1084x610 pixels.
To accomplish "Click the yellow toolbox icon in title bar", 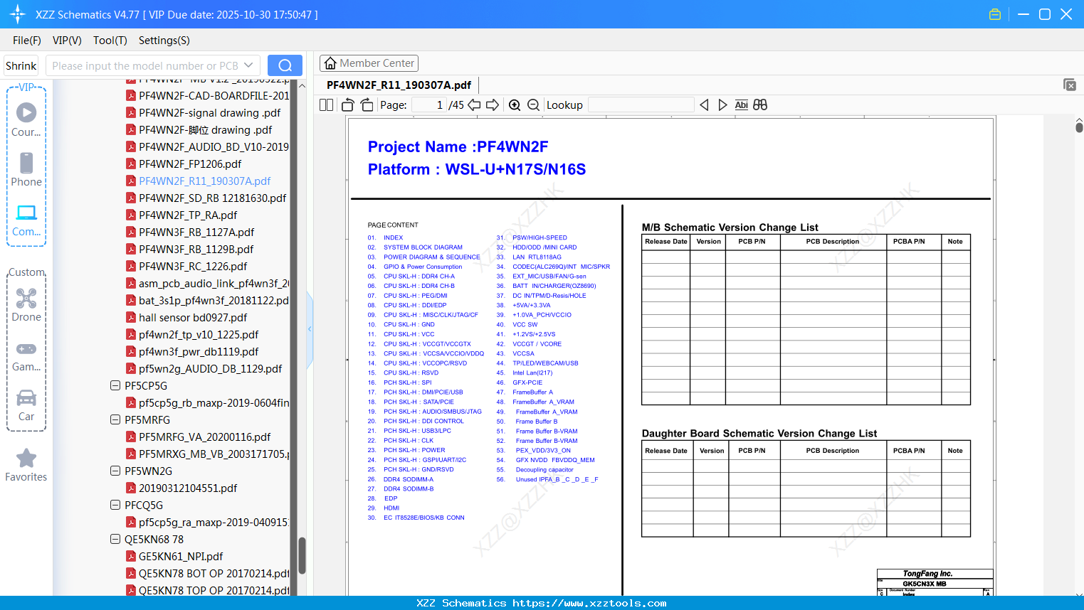I will point(995,14).
